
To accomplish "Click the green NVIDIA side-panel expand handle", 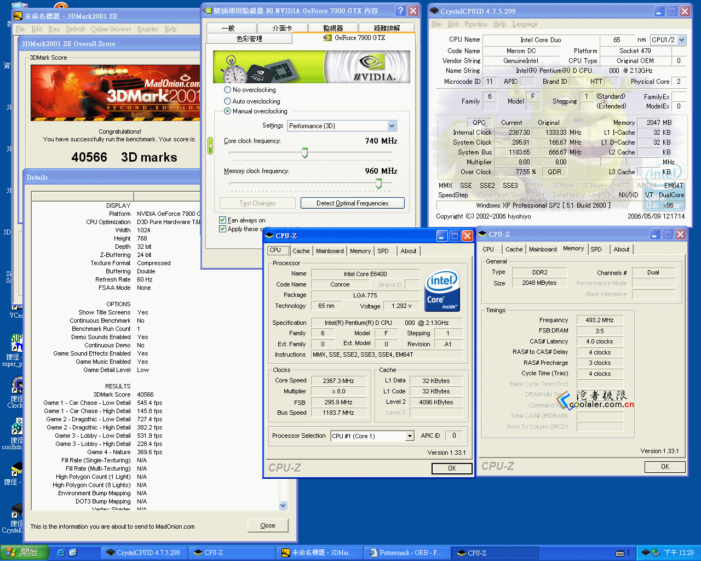I will click(x=210, y=146).
